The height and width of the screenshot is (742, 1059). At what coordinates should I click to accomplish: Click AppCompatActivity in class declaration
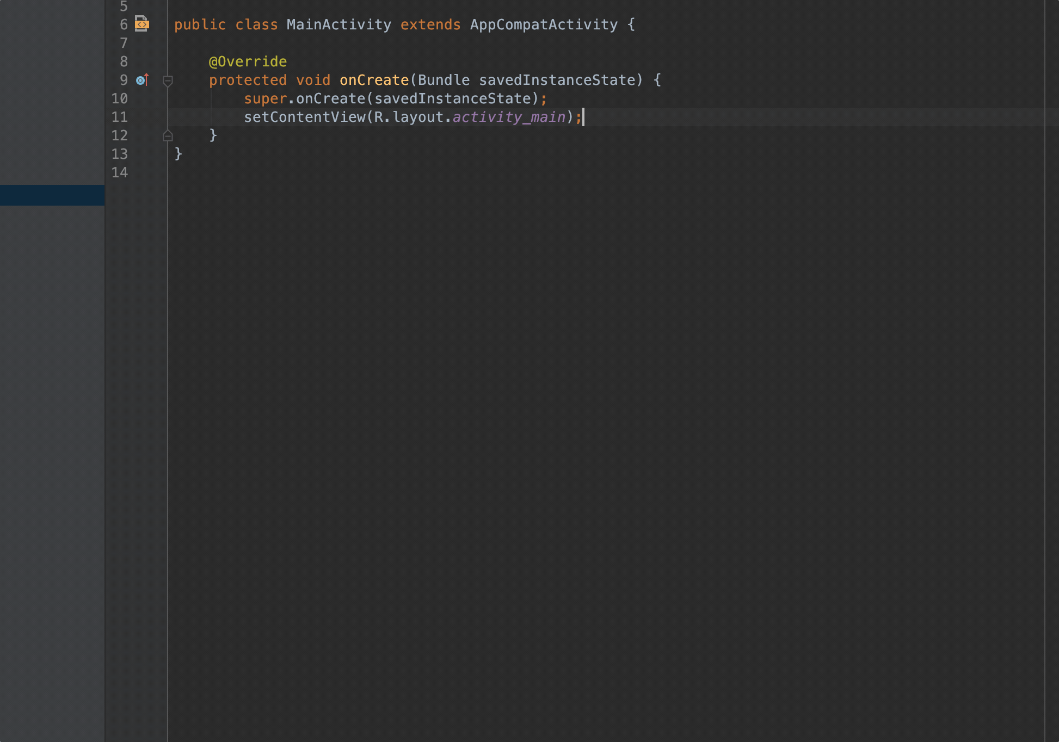coord(544,24)
